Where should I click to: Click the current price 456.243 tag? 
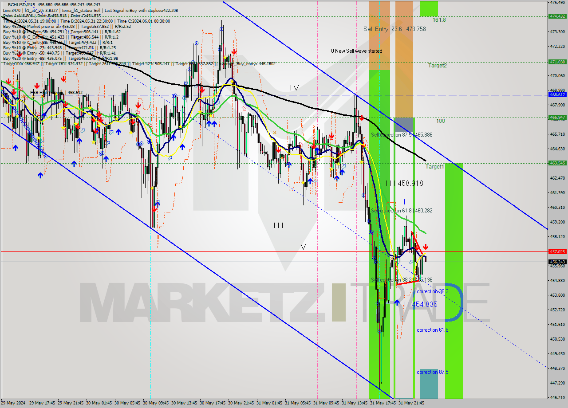point(557,262)
